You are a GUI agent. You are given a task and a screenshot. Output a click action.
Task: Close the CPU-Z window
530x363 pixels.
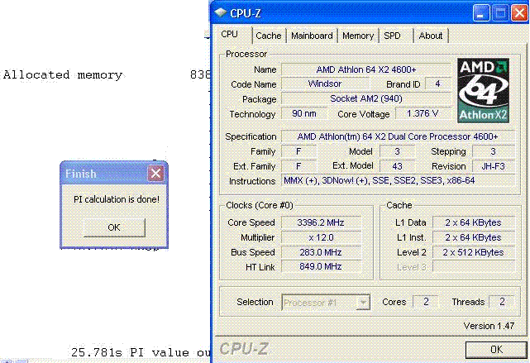(519, 13)
